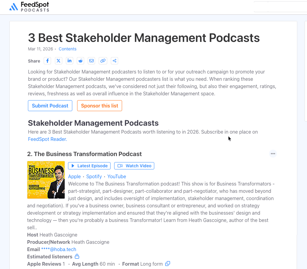This screenshot has height=269, width=307.
Task: Share article on Facebook
Action: (x=47, y=61)
